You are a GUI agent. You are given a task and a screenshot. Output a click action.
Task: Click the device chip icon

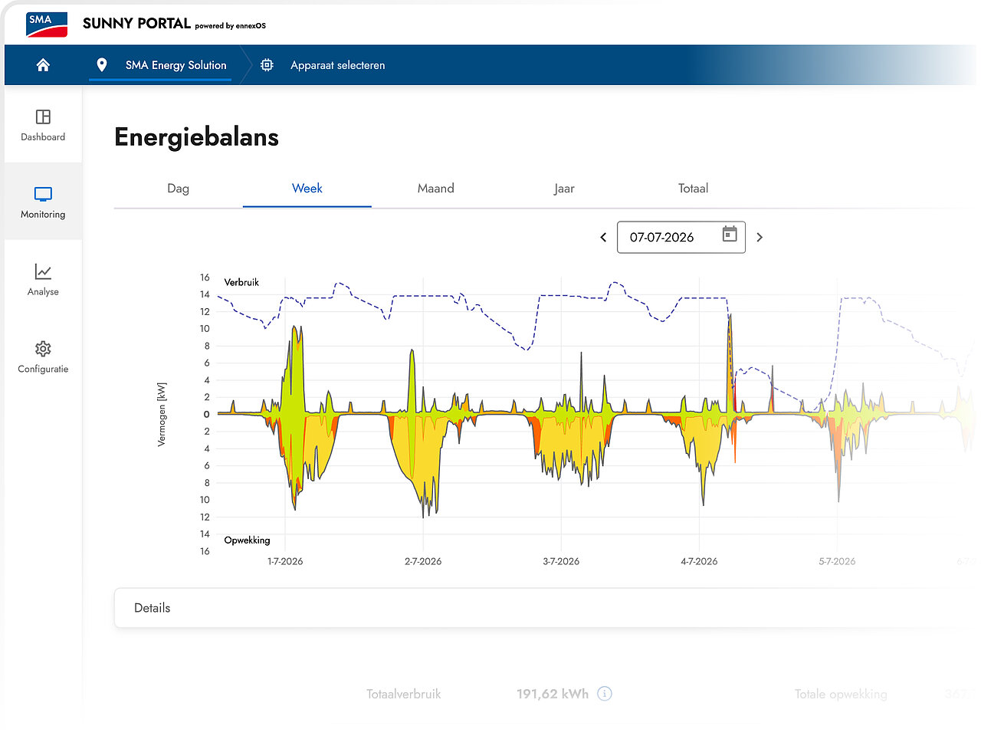tap(267, 65)
